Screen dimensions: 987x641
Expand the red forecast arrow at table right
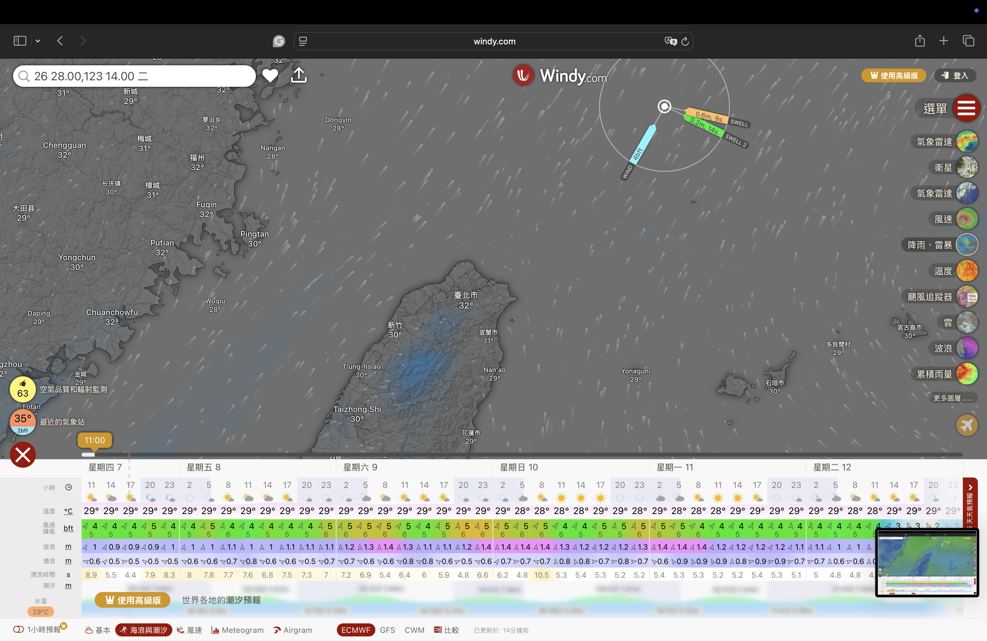(x=970, y=488)
